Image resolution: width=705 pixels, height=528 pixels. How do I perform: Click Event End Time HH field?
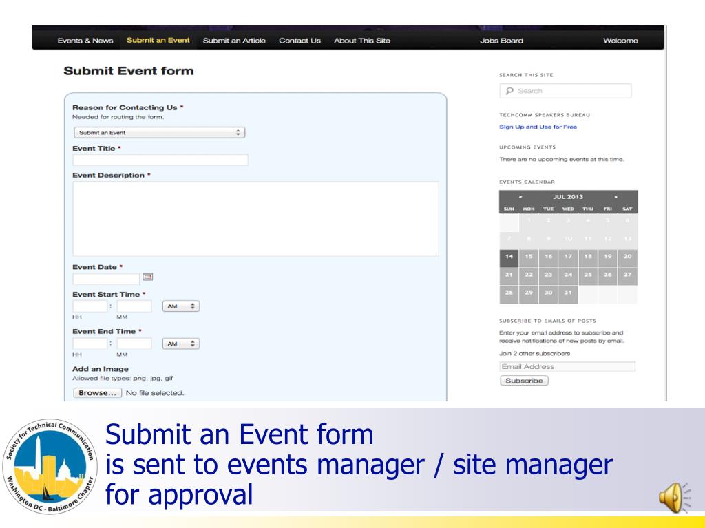point(90,344)
